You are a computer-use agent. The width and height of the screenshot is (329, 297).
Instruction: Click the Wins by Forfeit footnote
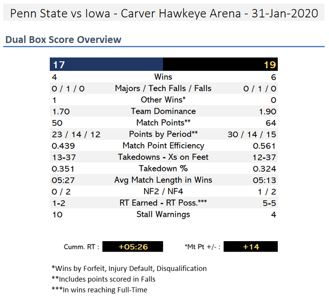[x=129, y=269]
